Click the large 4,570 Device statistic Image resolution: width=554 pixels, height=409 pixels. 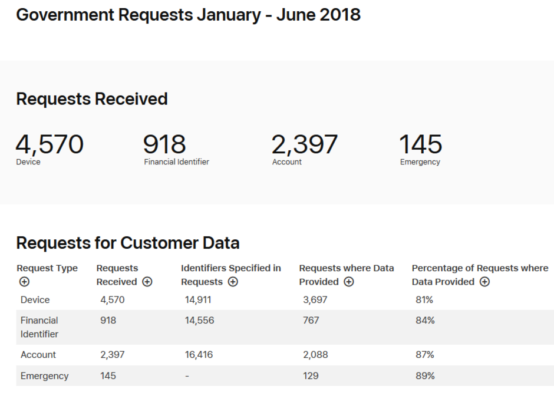tap(50, 144)
